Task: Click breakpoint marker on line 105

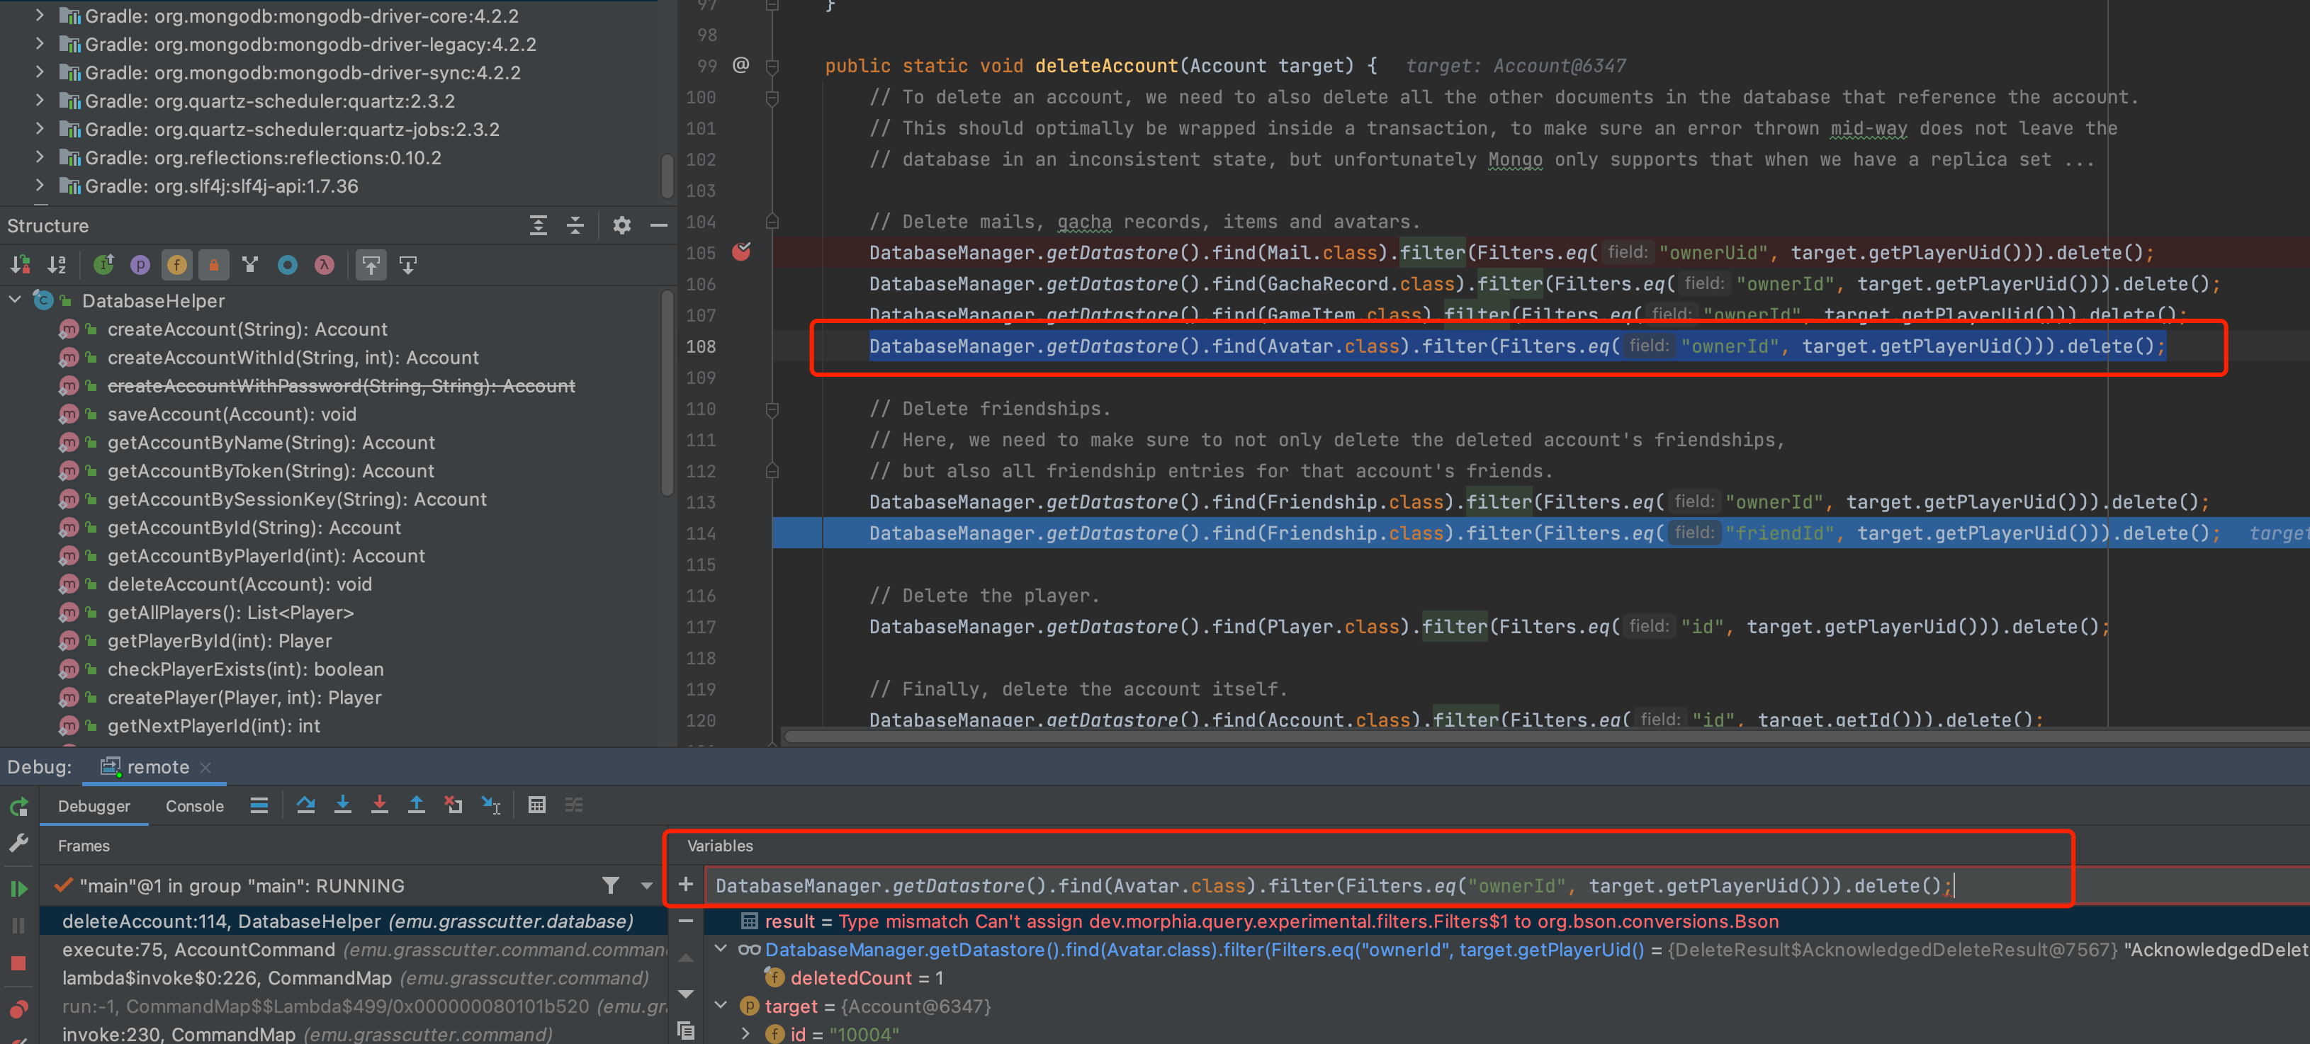Action: click(x=740, y=252)
